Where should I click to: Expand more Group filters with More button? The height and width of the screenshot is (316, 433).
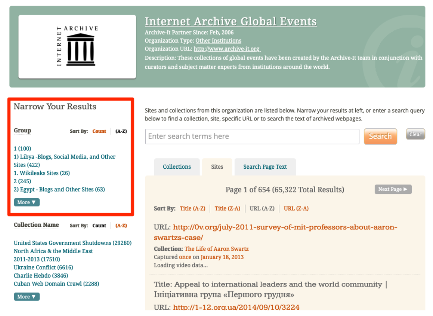[27, 202]
